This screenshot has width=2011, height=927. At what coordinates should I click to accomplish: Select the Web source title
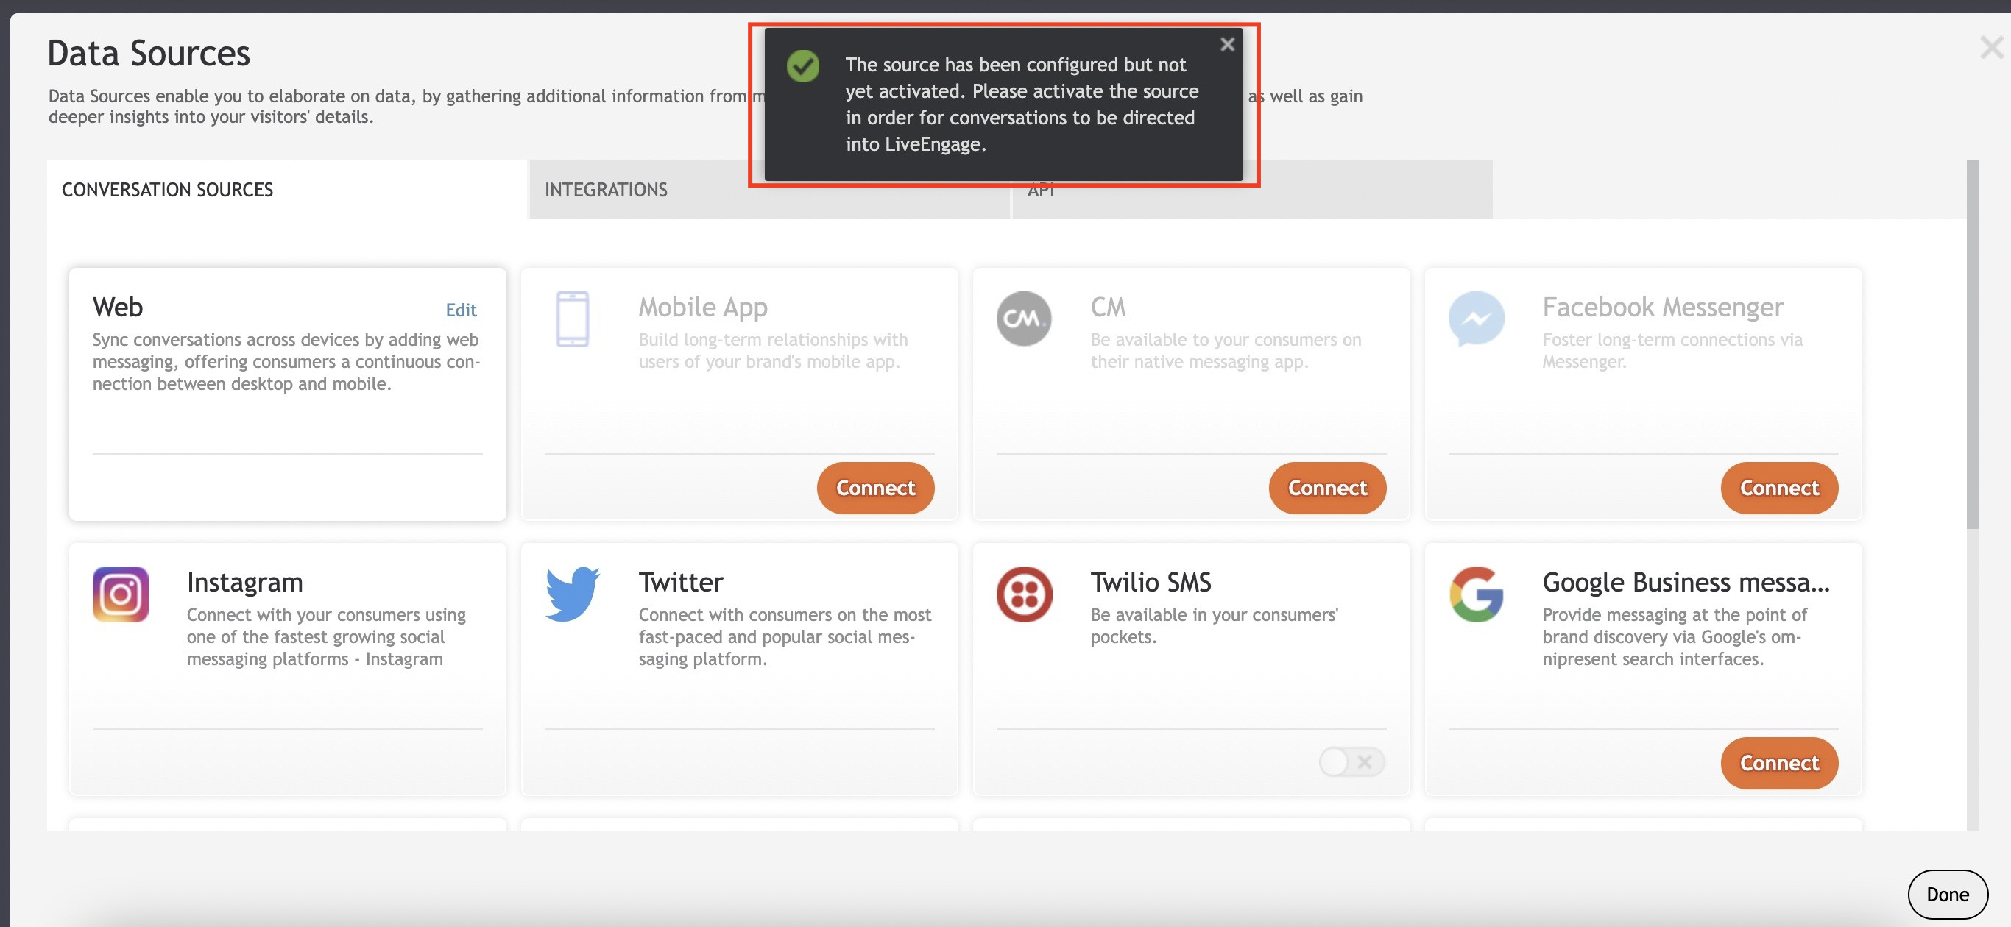click(x=118, y=307)
